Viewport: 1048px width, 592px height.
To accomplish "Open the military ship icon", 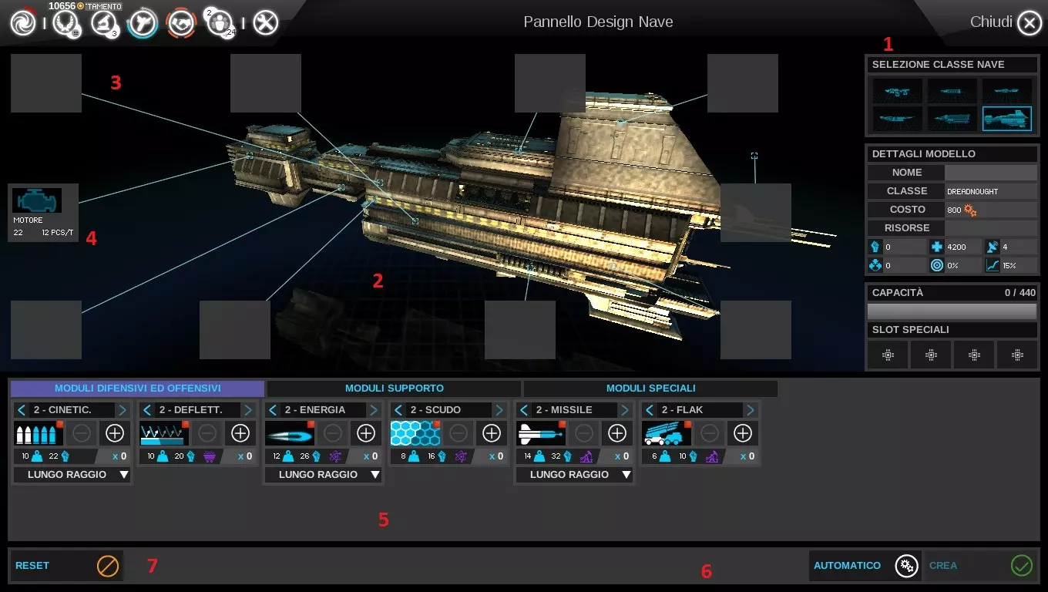I will click(143, 22).
